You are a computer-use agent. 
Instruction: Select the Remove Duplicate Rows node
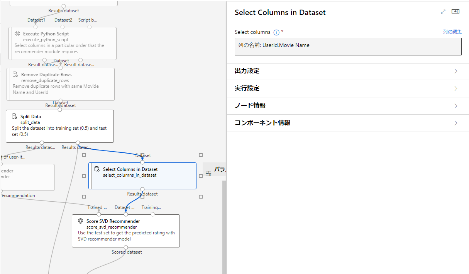pos(61,84)
